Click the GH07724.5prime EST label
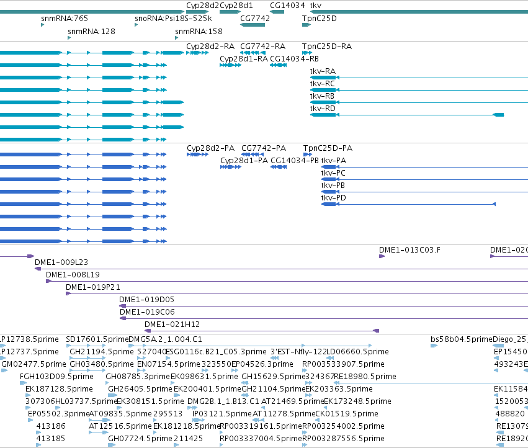Screen dimensions: 528x448 tap(140, 439)
